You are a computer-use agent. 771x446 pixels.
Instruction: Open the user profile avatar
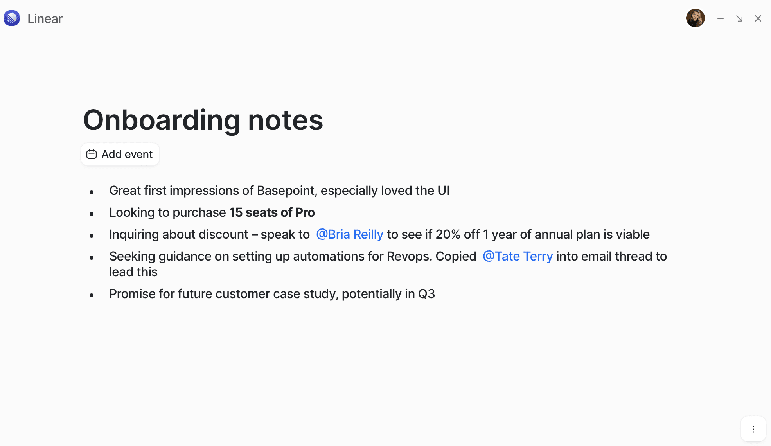point(695,18)
